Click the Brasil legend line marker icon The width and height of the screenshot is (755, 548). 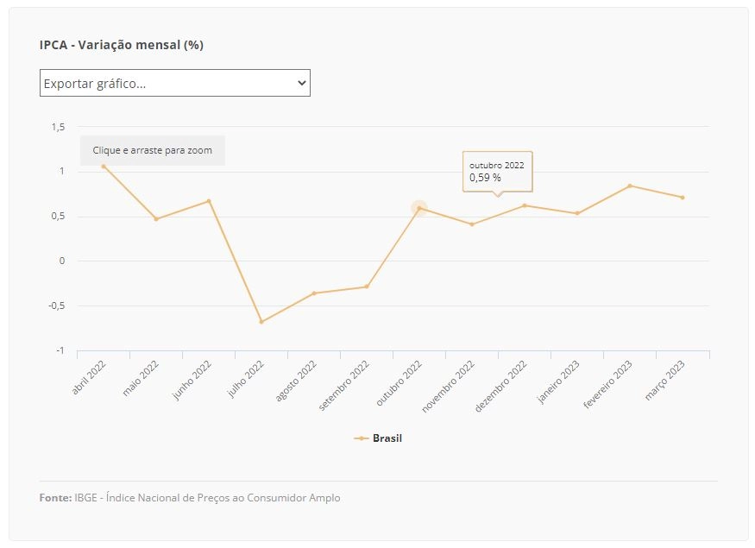pyautogui.click(x=362, y=438)
